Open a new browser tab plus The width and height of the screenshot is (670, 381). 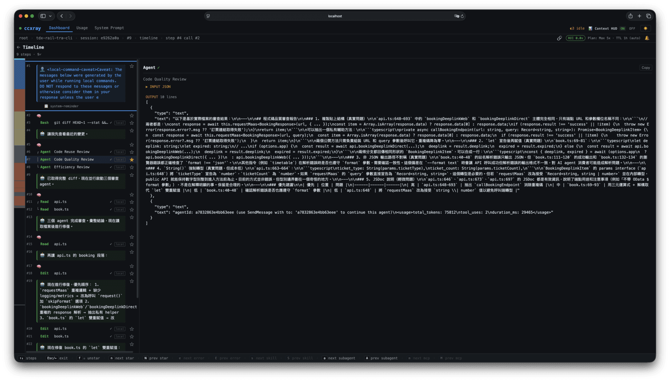[x=639, y=16]
